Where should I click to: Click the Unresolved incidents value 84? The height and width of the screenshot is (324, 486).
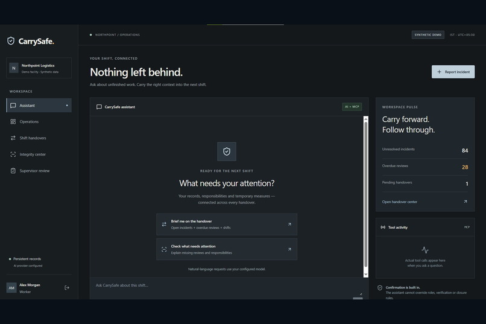pyautogui.click(x=465, y=150)
